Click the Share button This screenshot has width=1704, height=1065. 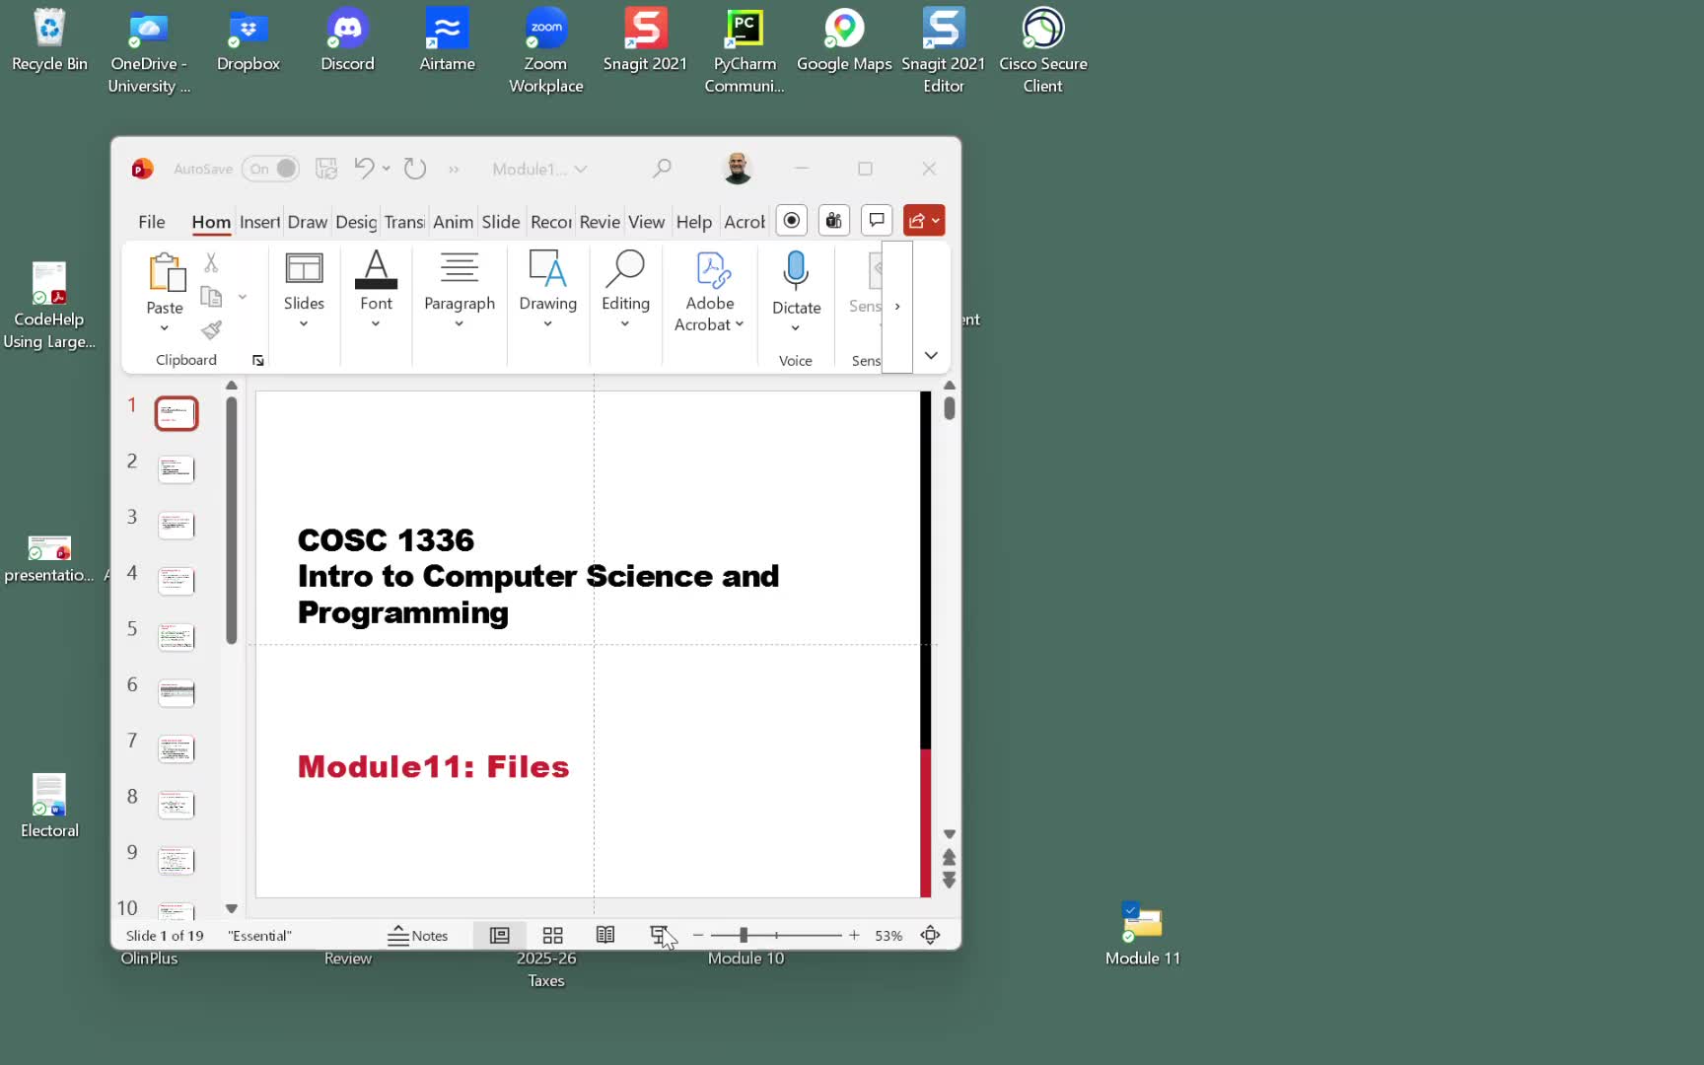(x=923, y=221)
